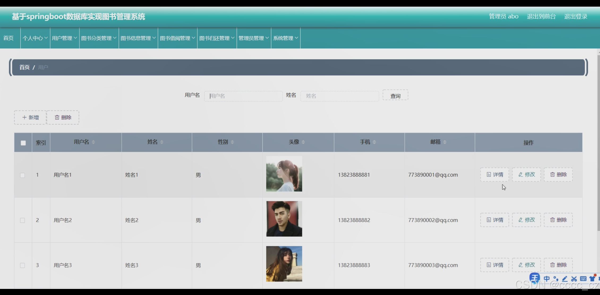Viewport: 600px width, 295px height.
Task: Click the IME keyboard icon
Action: click(x=583, y=279)
